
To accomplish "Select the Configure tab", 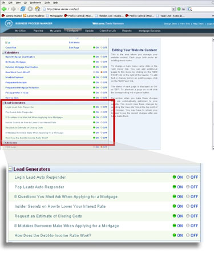I will click(x=72, y=31).
